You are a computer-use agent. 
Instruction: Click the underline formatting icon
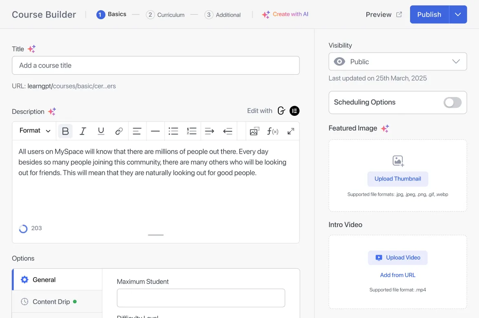coord(101,131)
